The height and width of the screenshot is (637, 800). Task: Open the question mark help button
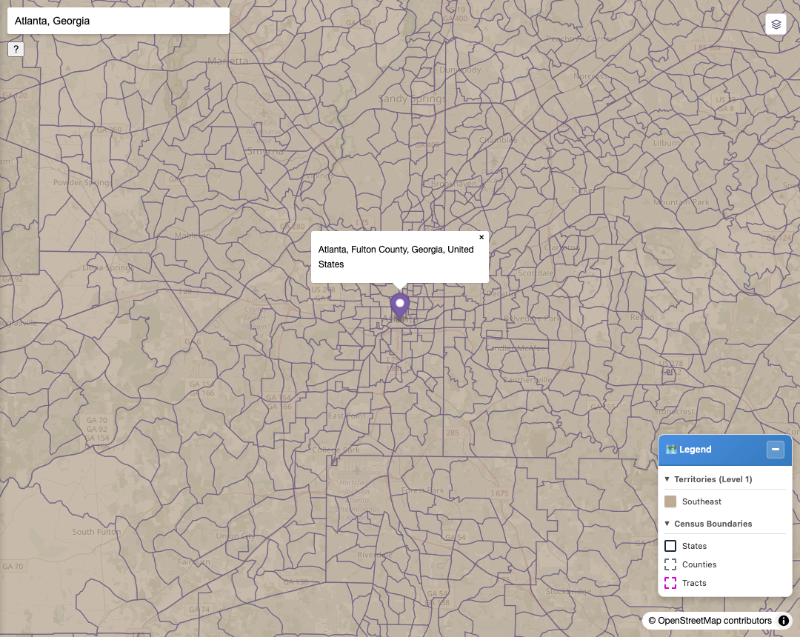point(16,49)
